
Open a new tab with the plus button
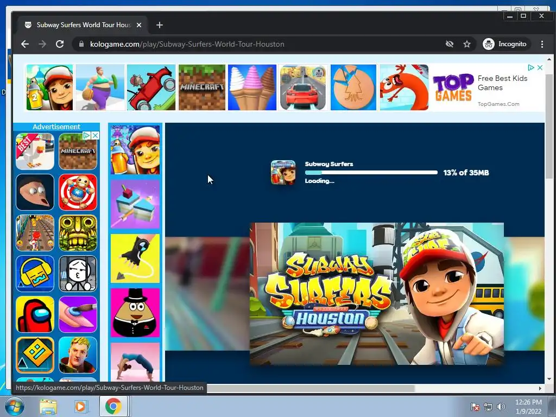pos(160,25)
